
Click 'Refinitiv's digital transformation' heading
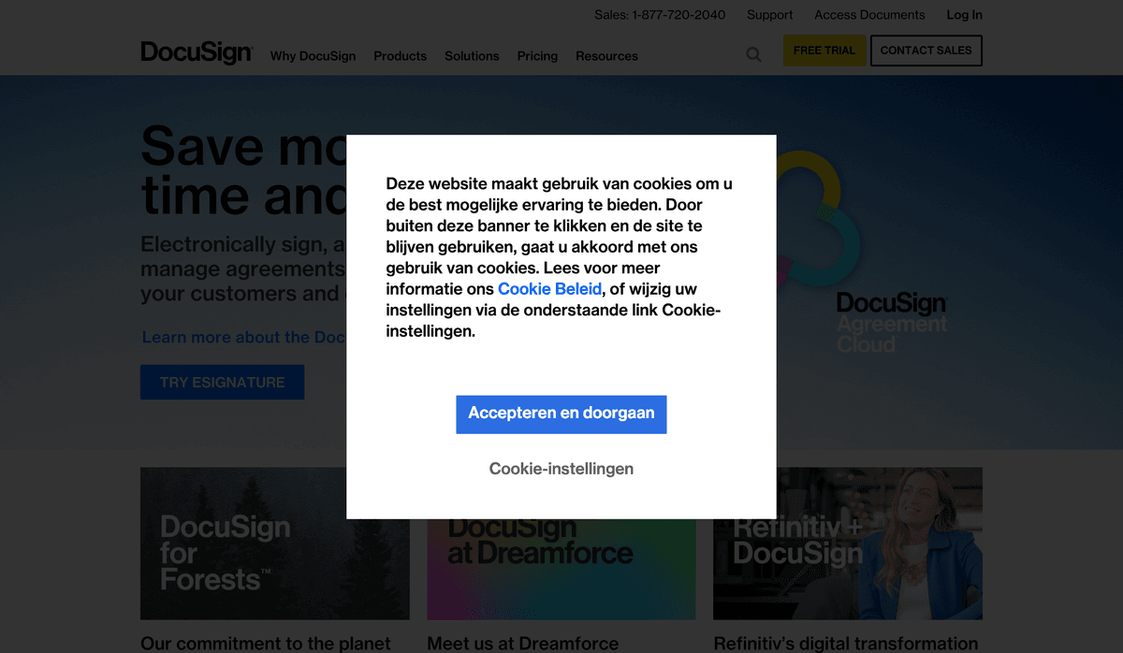click(846, 644)
